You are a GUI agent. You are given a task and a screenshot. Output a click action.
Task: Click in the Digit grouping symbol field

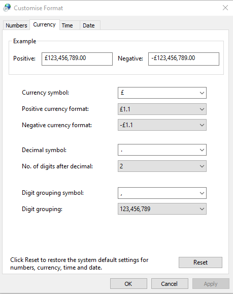(158, 193)
